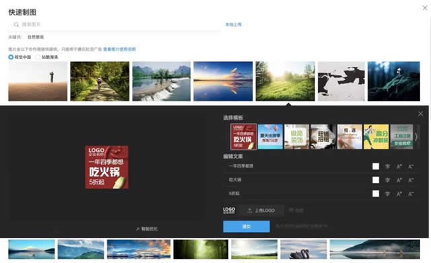Delete the uploaded logo via 删除
Viewport: 431px width, 263px height.
point(296,211)
